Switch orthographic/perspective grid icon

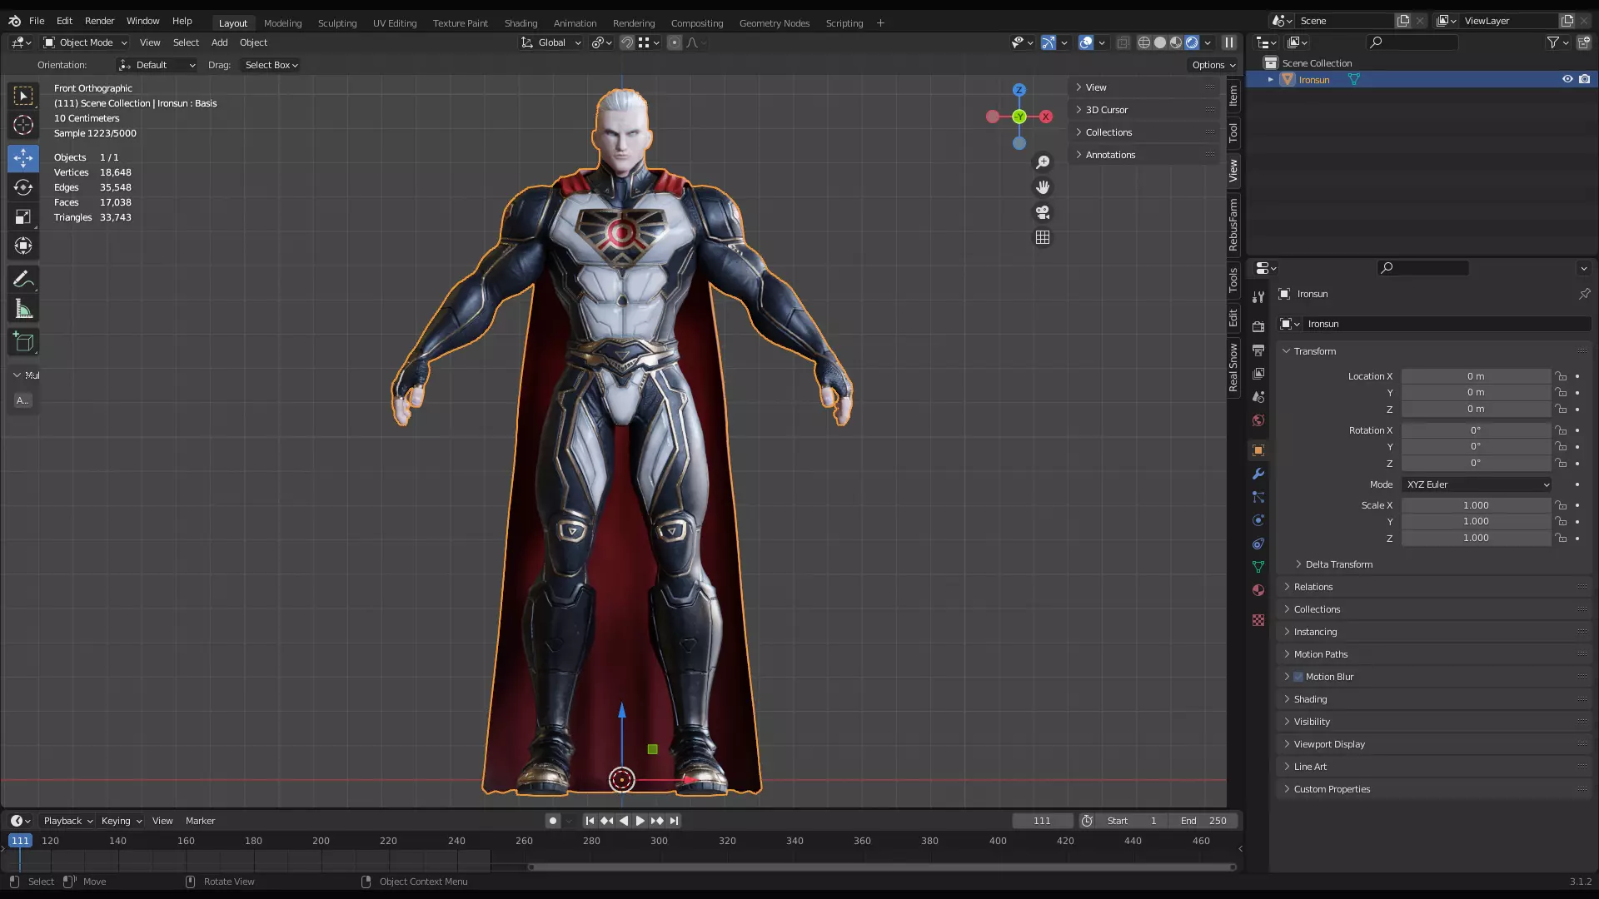pyautogui.click(x=1043, y=237)
